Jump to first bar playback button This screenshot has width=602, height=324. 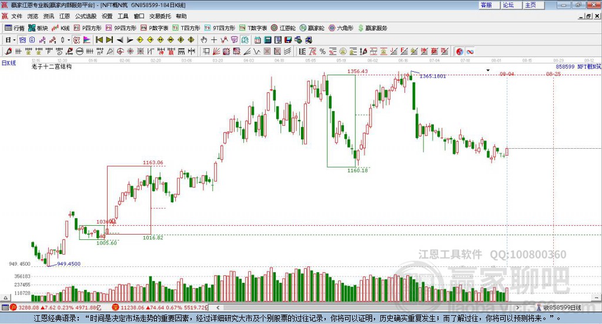point(99,40)
